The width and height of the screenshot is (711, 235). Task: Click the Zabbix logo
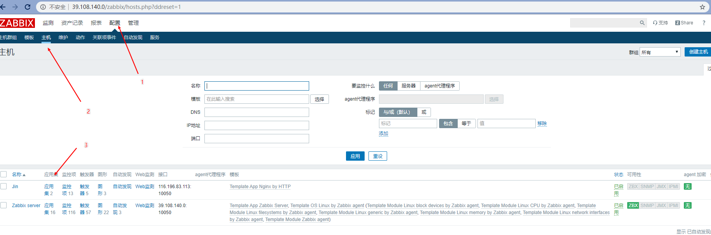[17, 23]
